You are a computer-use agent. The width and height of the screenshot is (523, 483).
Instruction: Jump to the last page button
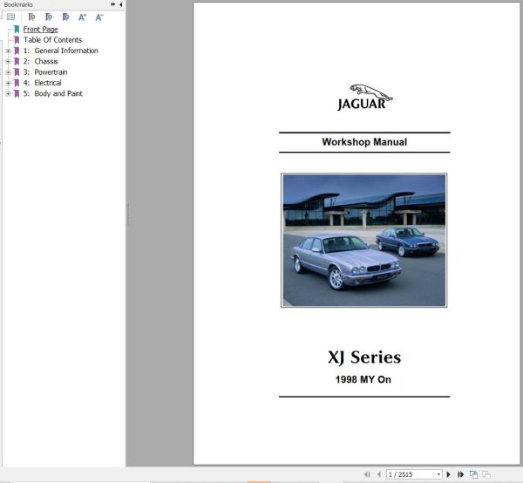(460, 474)
